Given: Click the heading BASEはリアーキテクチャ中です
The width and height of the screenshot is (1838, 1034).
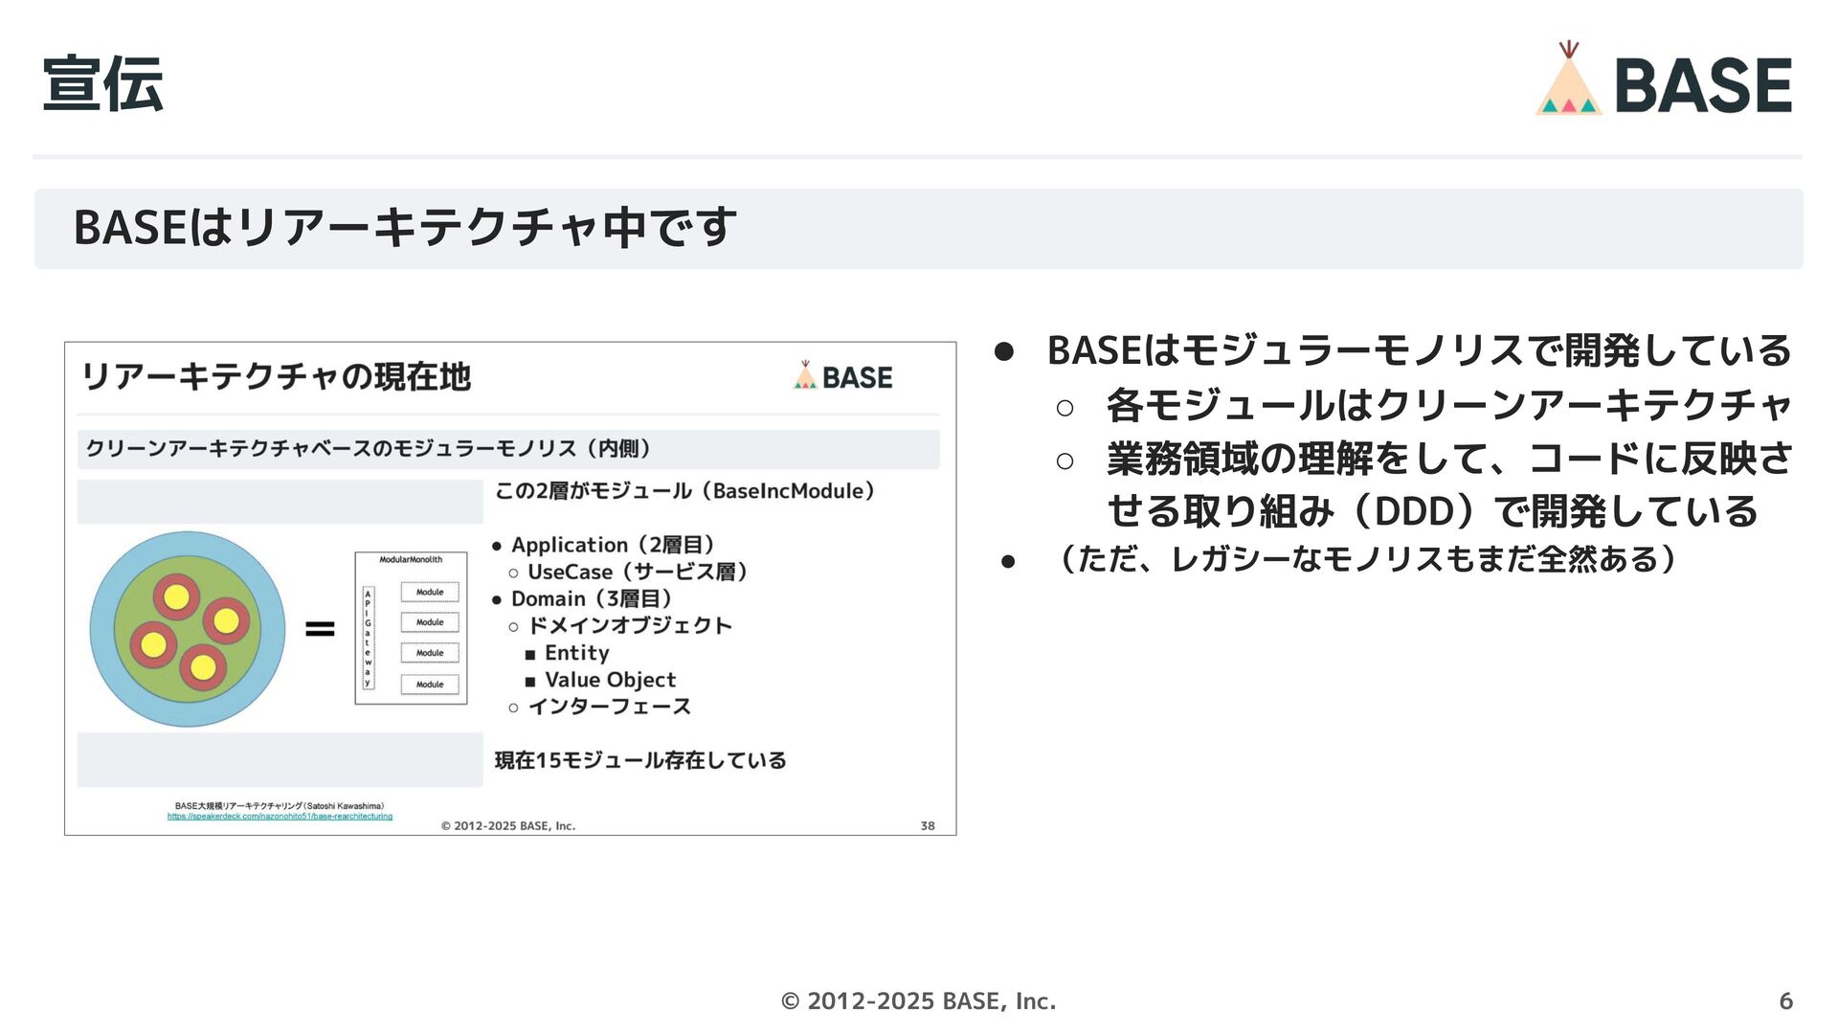Looking at the screenshot, I should [x=405, y=228].
